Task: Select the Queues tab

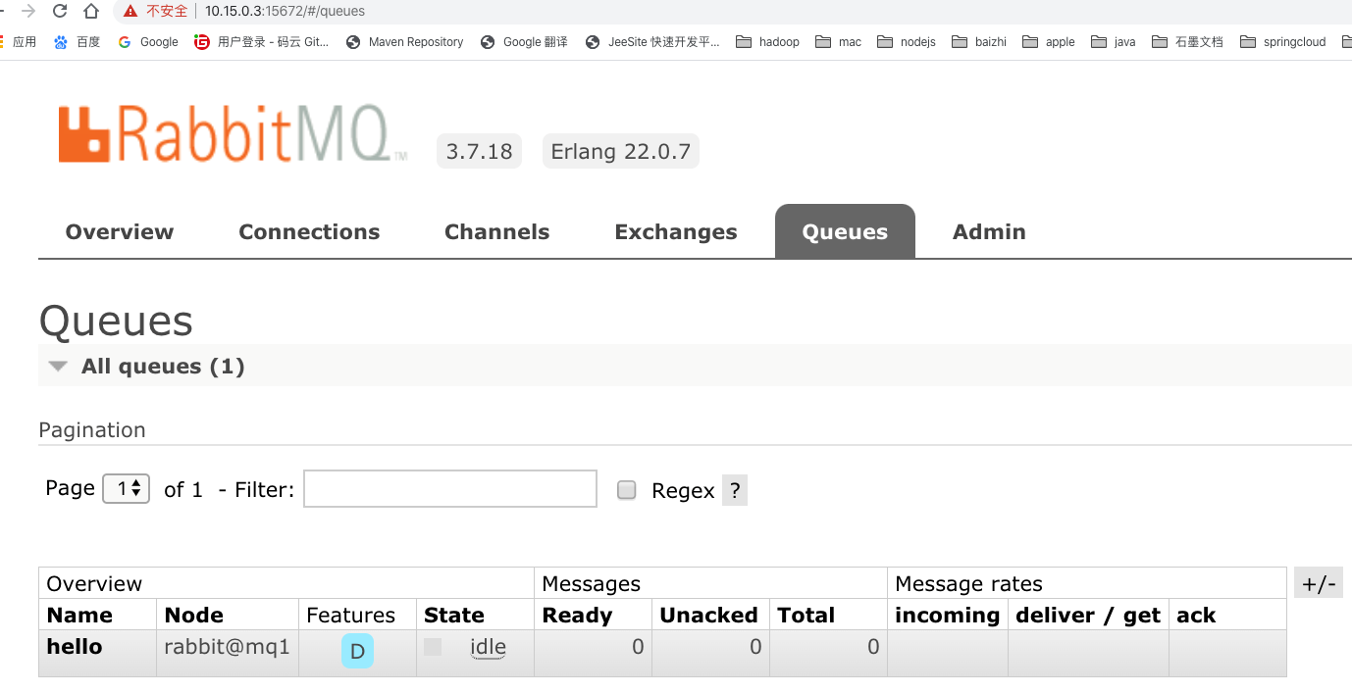Action: pyautogui.click(x=845, y=231)
